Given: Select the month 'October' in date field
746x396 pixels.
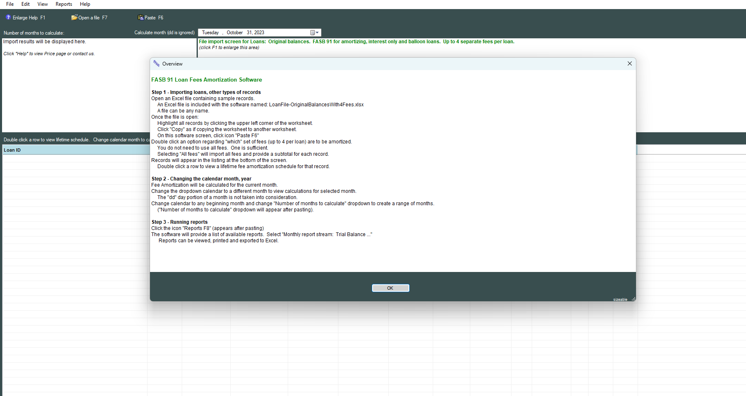Looking at the screenshot, I should coord(235,33).
